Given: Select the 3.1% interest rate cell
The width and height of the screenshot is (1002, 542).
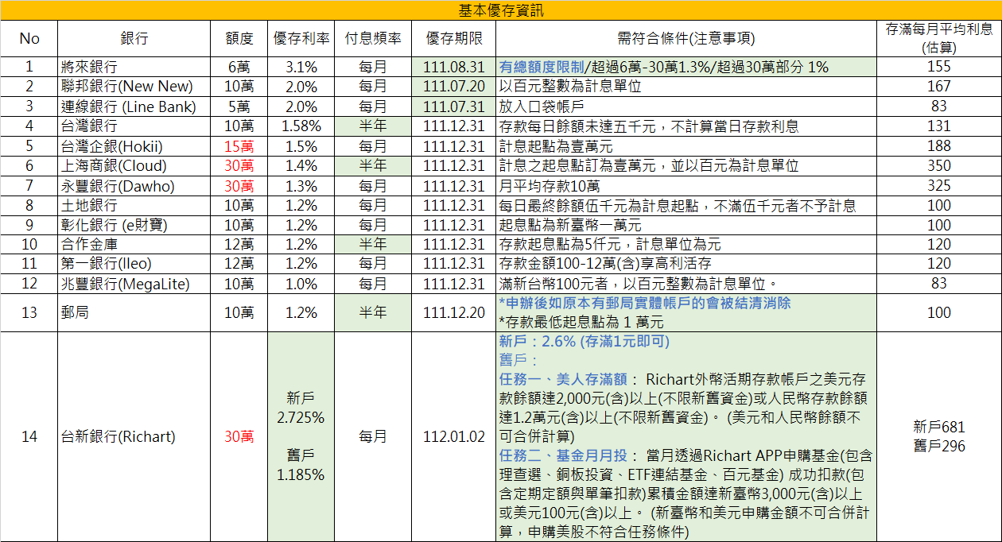Looking at the screenshot, I should point(301,67).
